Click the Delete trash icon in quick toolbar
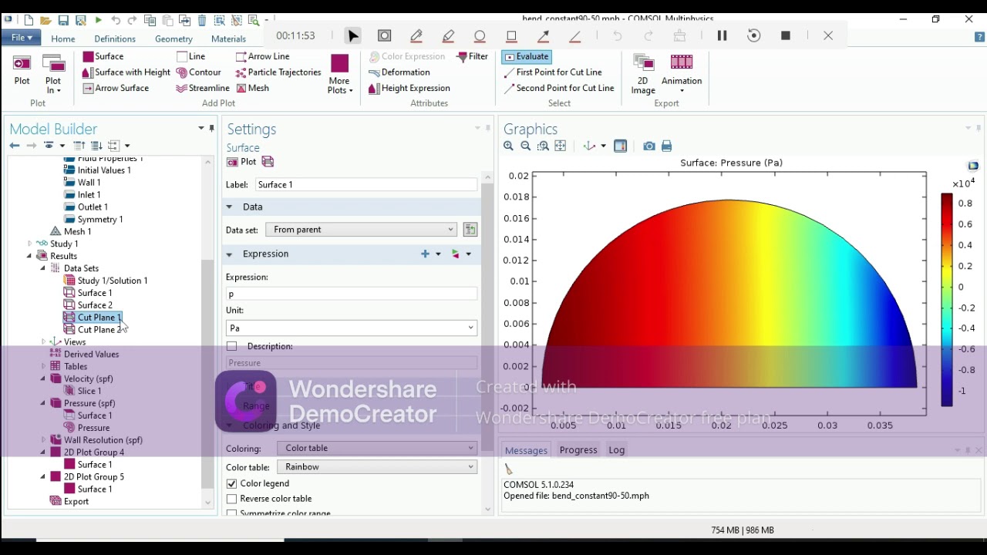987x555 pixels. pos(202,21)
